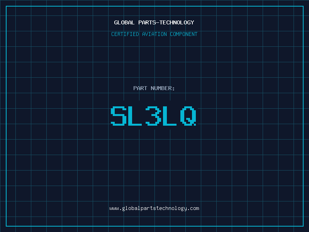Click the GLOBAL PARTS-TECHNOLOGY heading
This screenshot has height=232, width=309.
pos(154,22)
